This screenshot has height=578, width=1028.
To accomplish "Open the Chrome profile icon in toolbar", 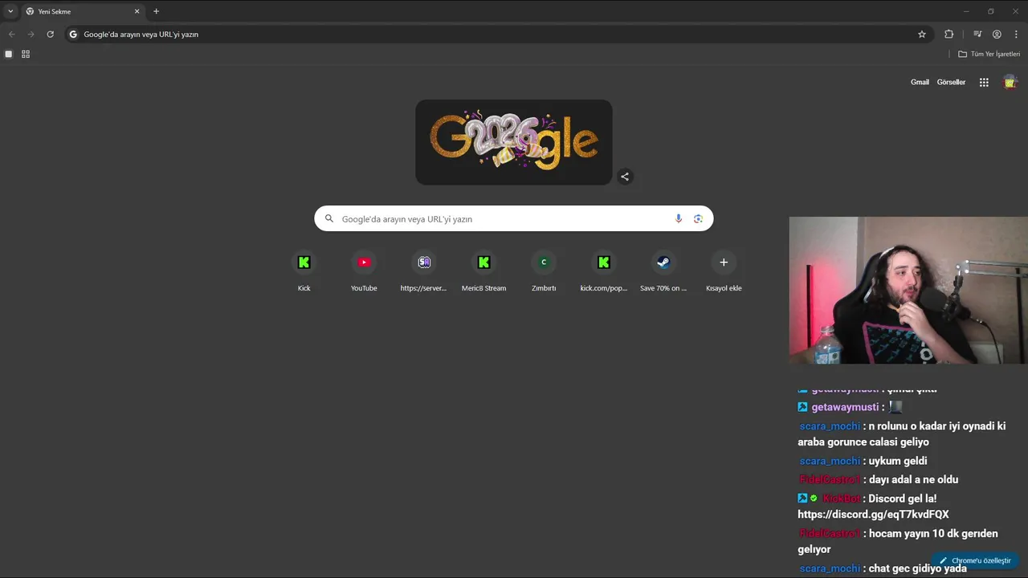I will coord(997,35).
